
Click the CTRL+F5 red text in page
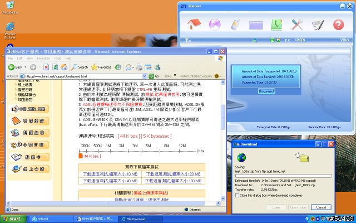[145, 89]
